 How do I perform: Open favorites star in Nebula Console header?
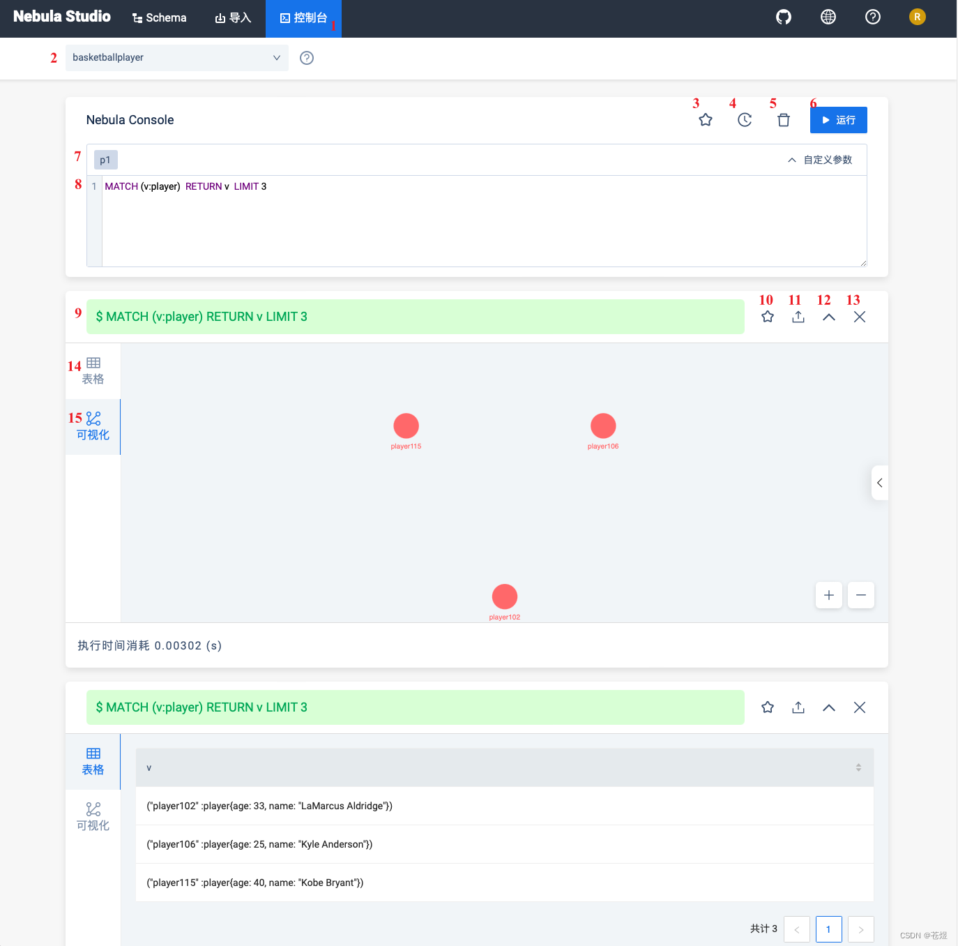706,120
